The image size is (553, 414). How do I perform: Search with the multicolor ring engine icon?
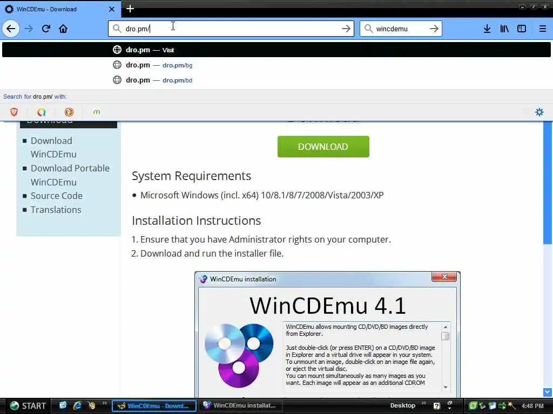coord(41,112)
